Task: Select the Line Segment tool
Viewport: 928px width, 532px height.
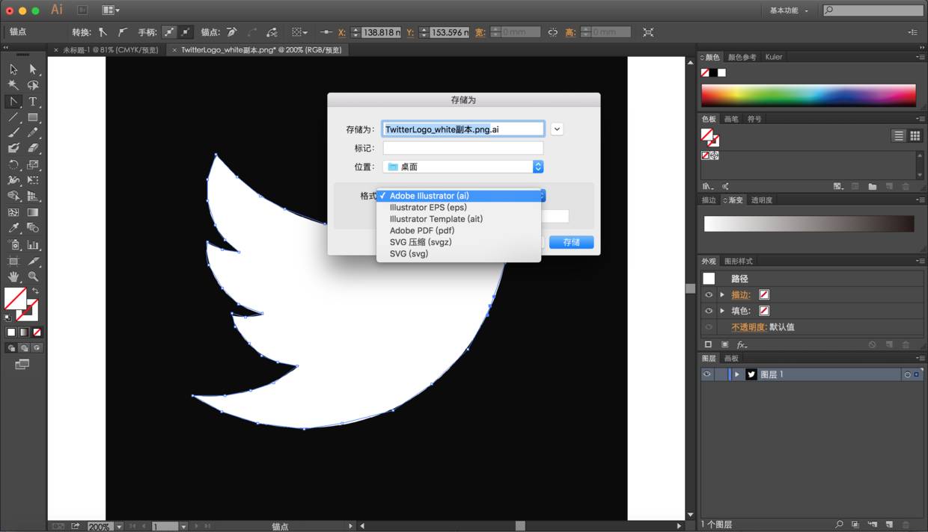Action: coord(13,117)
